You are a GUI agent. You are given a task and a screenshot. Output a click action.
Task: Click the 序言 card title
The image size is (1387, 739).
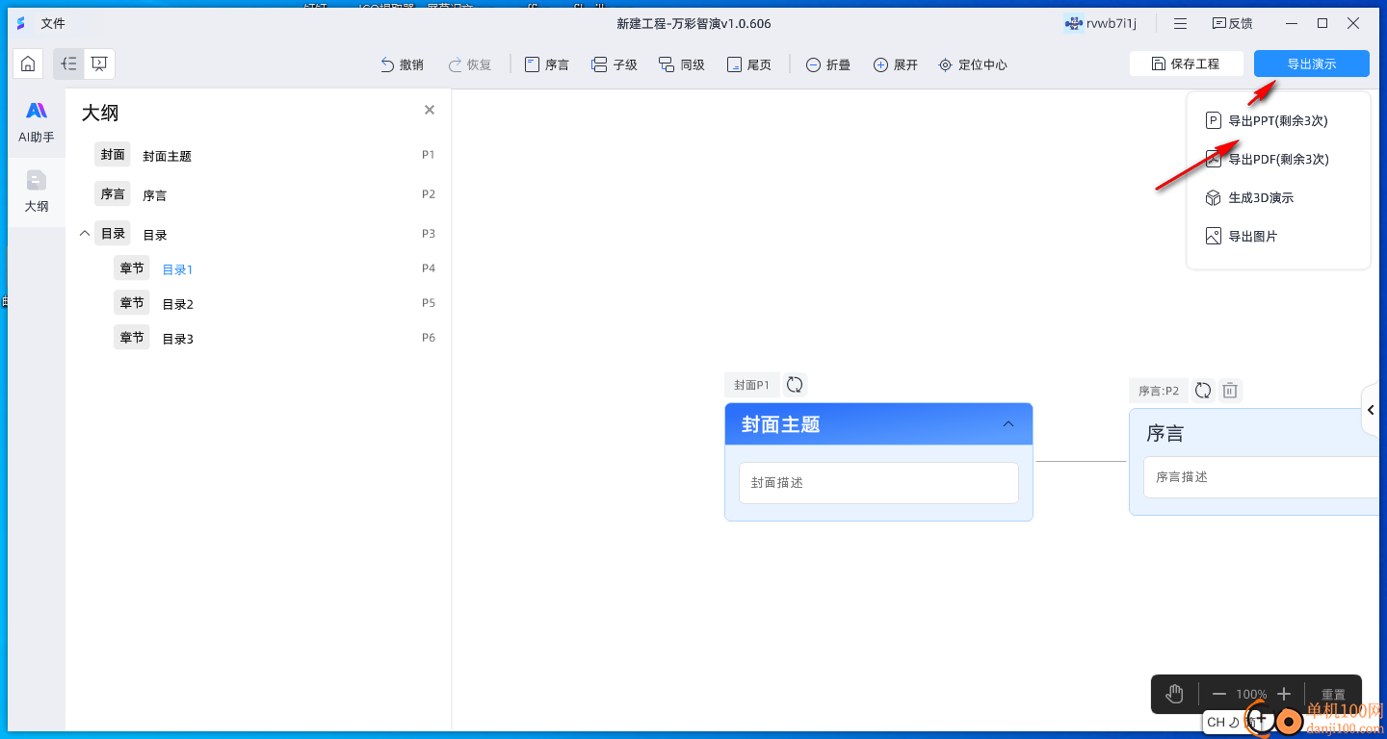[1165, 434]
